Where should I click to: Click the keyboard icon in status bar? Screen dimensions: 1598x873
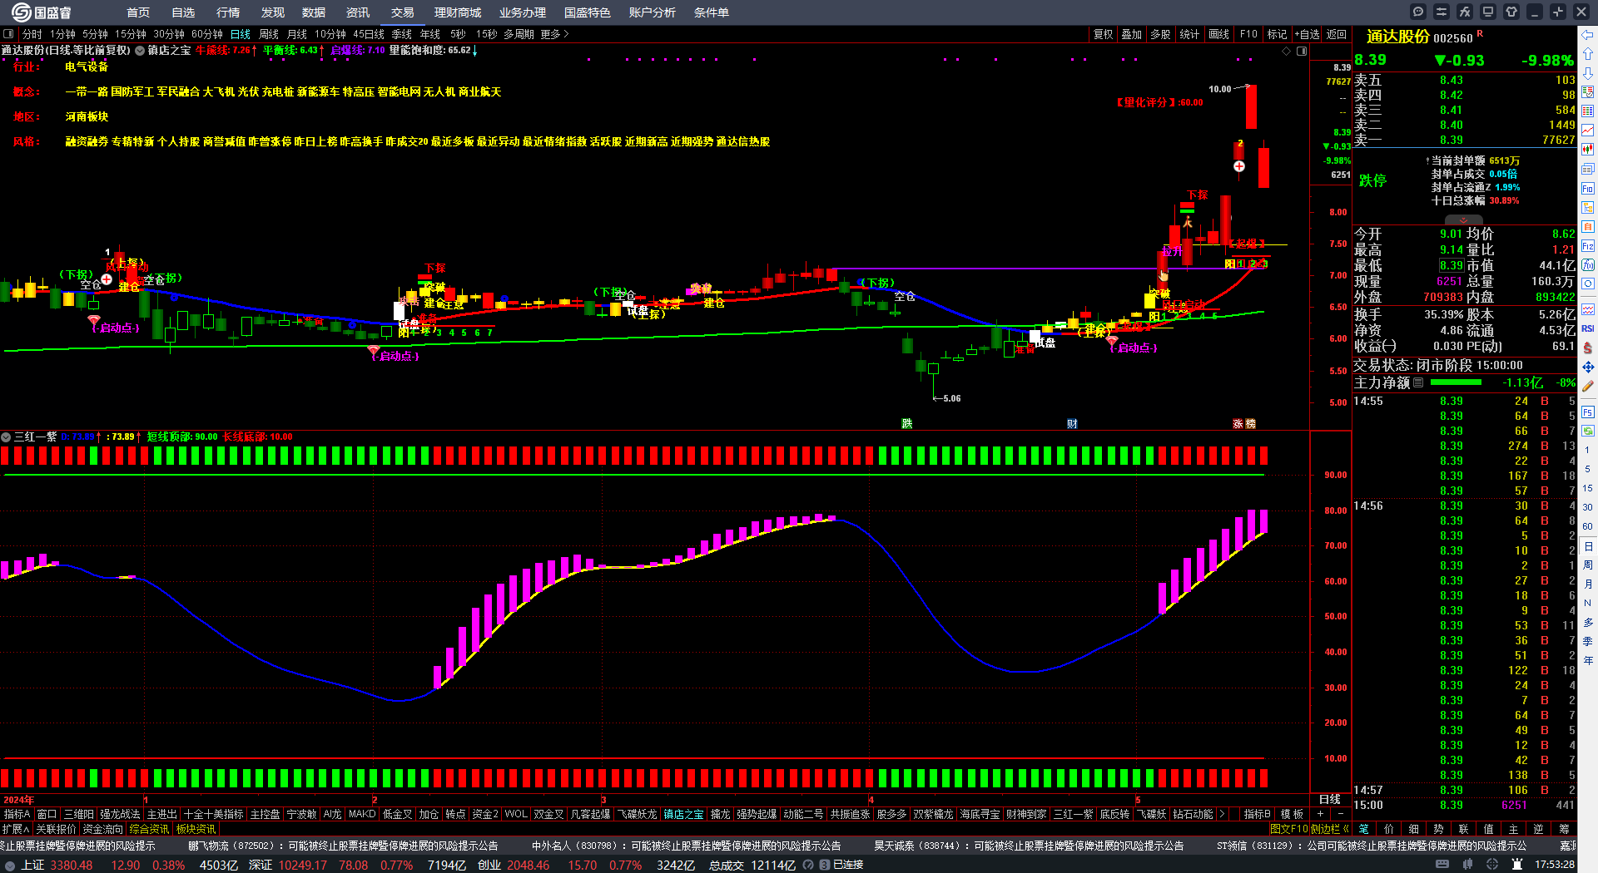(1442, 865)
